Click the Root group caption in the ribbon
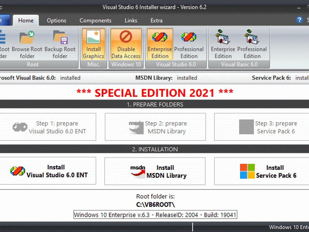 tap(33, 64)
